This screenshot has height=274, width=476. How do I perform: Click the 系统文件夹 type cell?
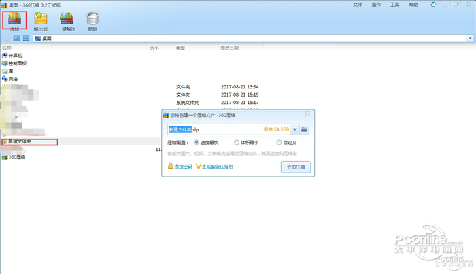click(187, 103)
